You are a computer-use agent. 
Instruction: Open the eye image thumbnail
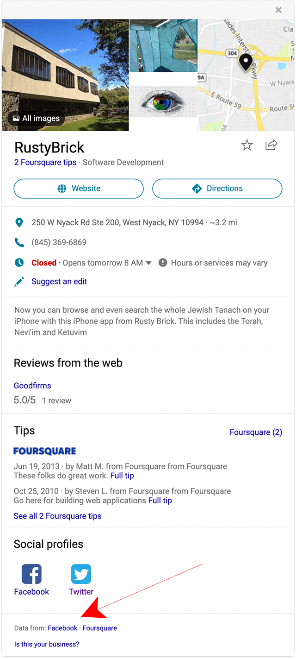(x=163, y=101)
